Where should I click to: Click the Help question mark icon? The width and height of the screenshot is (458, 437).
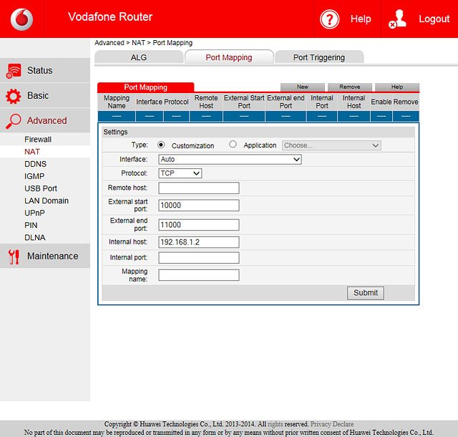tap(329, 19)
